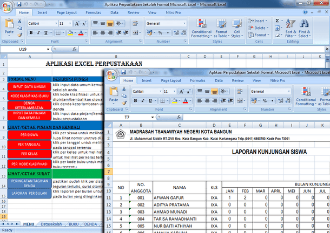Image resolution: width=330 pixels, height=233 pixels.
Task: Open Insert tab in back window
Action: pos(42,12)
